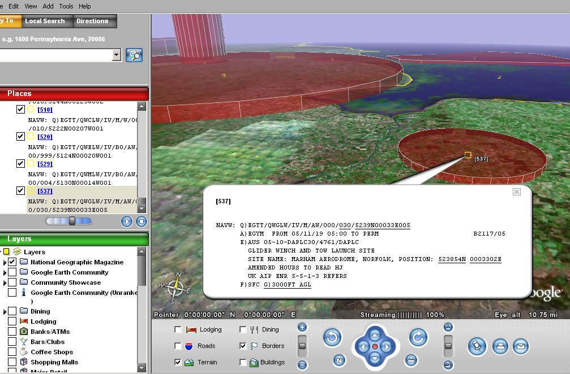Expand the National Geographic Magazine layer

point(5,262)
